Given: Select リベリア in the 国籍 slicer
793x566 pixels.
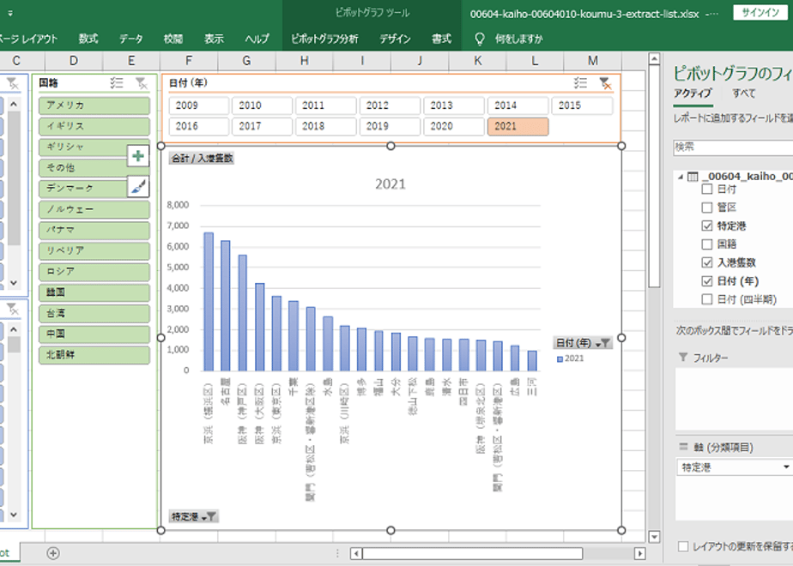Looking at the screenshot, I should click(94, 250).
